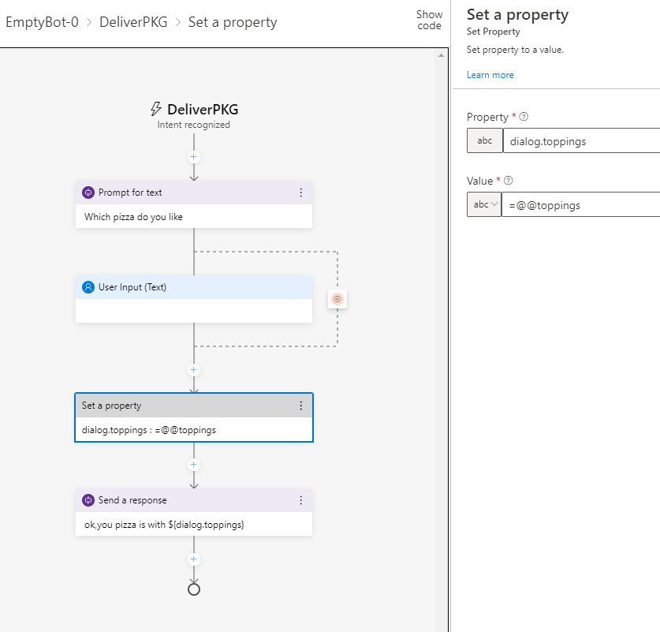Click the plus icon below Set a property node
Viewport: 660px width, 632px height.
[193, 464]
